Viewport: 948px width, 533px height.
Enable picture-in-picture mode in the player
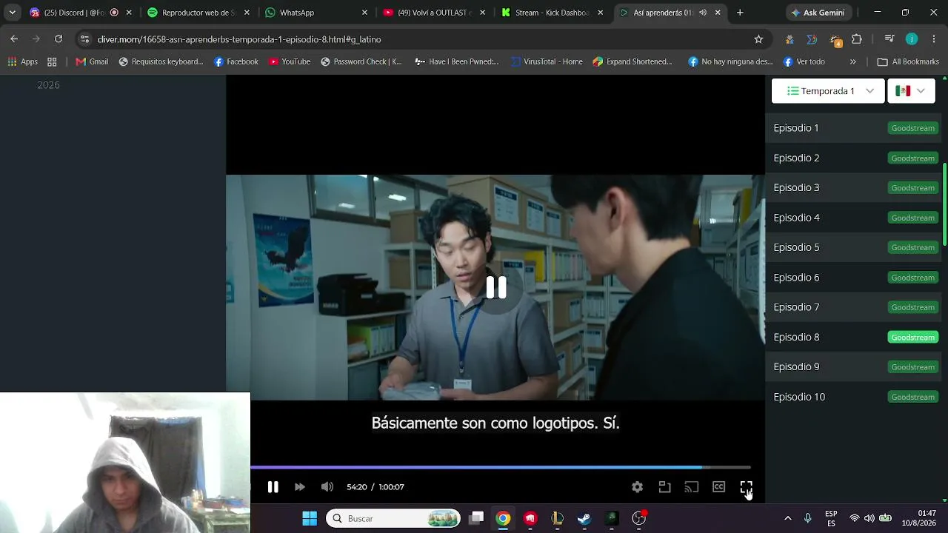pos(664,487)
